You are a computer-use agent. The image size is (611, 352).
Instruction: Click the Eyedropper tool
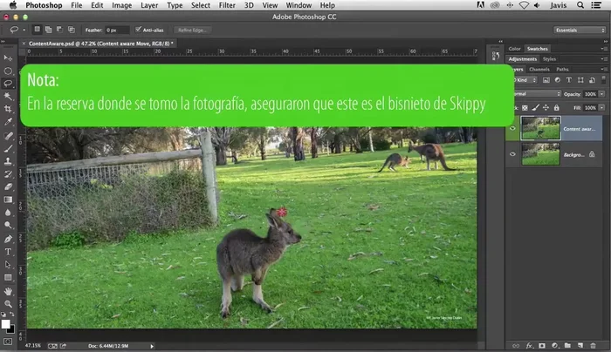point(8,122)
